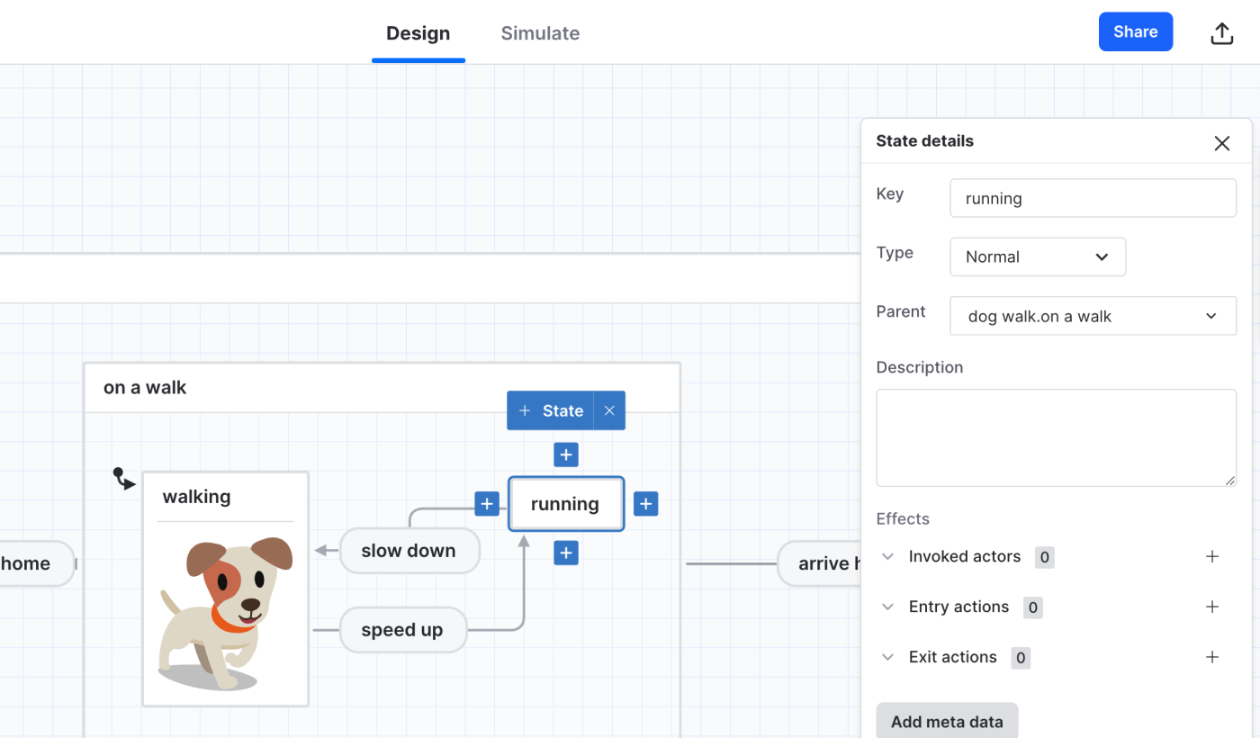Open the Type dropdown set to Normal
Image resolution: width=1260 pixels, height=738 pixels.
(x=1038, y=256)
